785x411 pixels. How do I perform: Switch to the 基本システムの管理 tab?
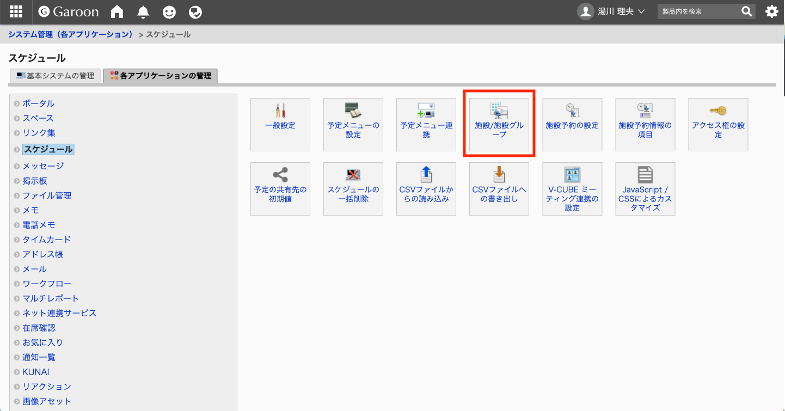pyautogui.click(x=54, y=76)
